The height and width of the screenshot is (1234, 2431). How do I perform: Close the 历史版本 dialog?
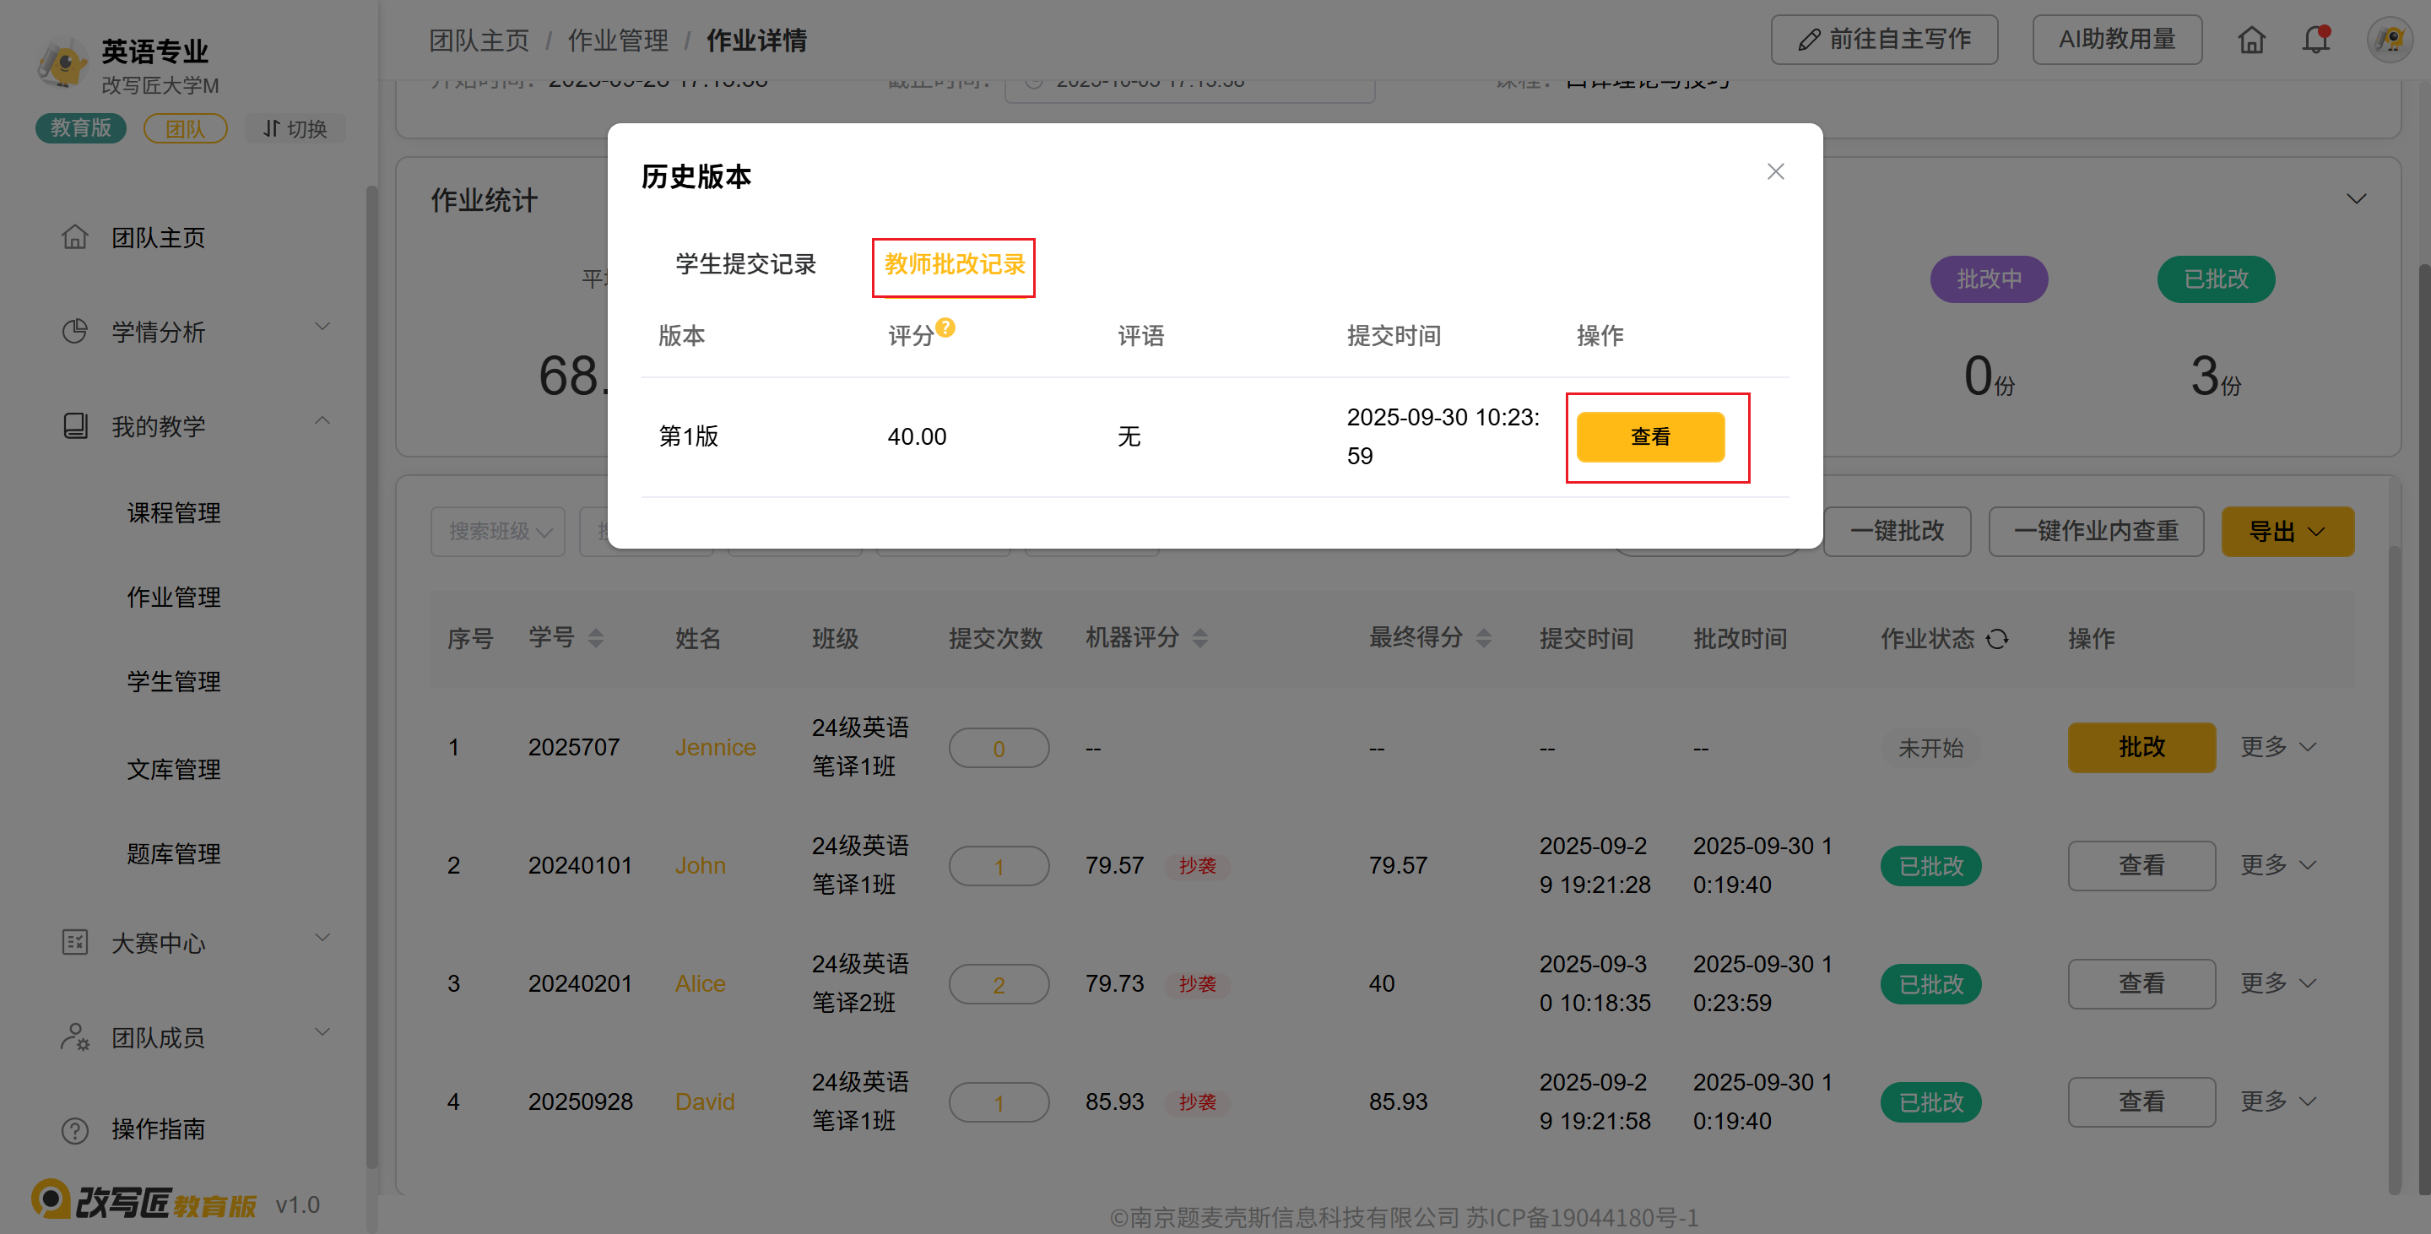coord(1775,171)
